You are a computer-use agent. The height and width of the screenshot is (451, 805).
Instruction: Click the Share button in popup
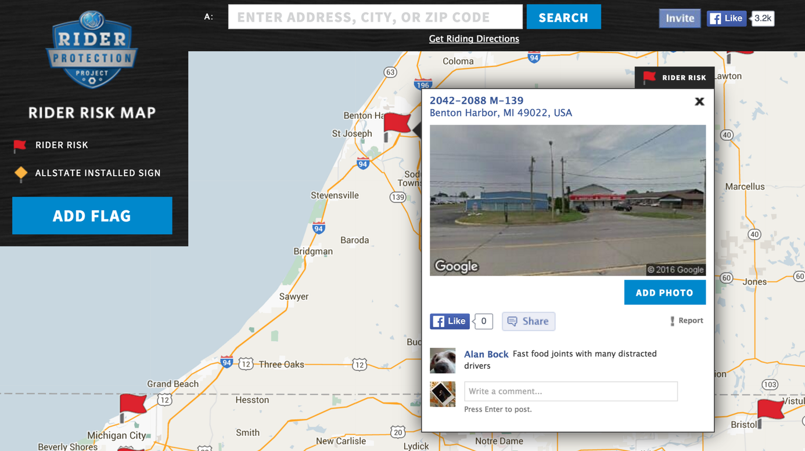pyautogui.click(x=529, y=321)
